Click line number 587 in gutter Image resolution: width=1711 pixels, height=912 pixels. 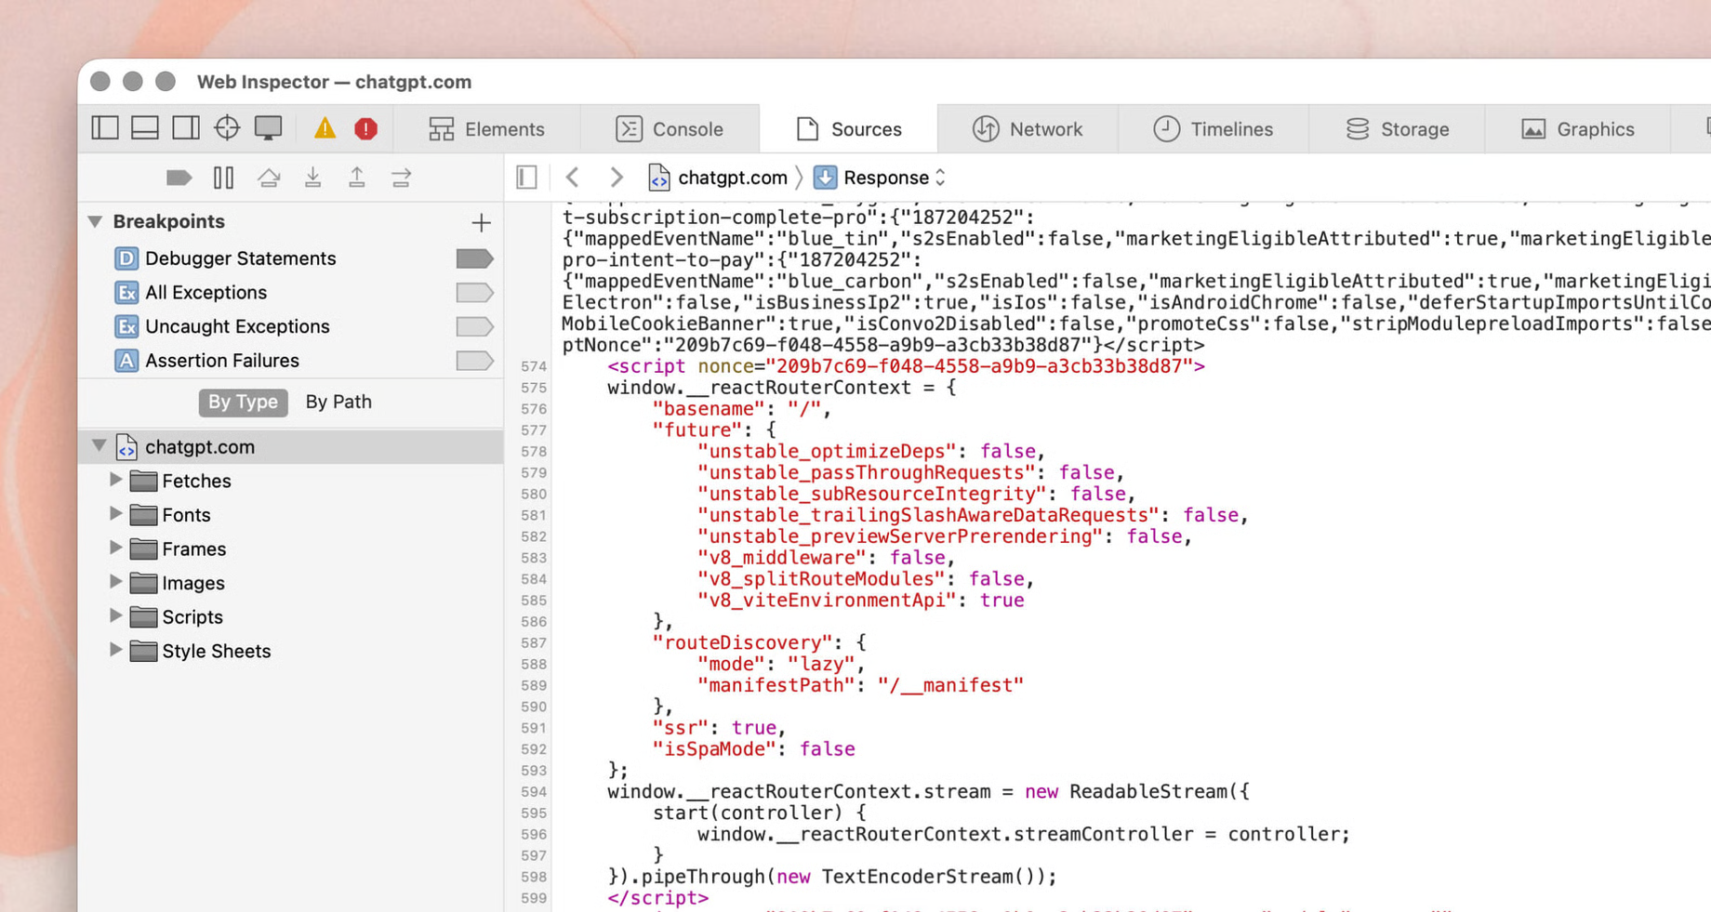(534, 643)
